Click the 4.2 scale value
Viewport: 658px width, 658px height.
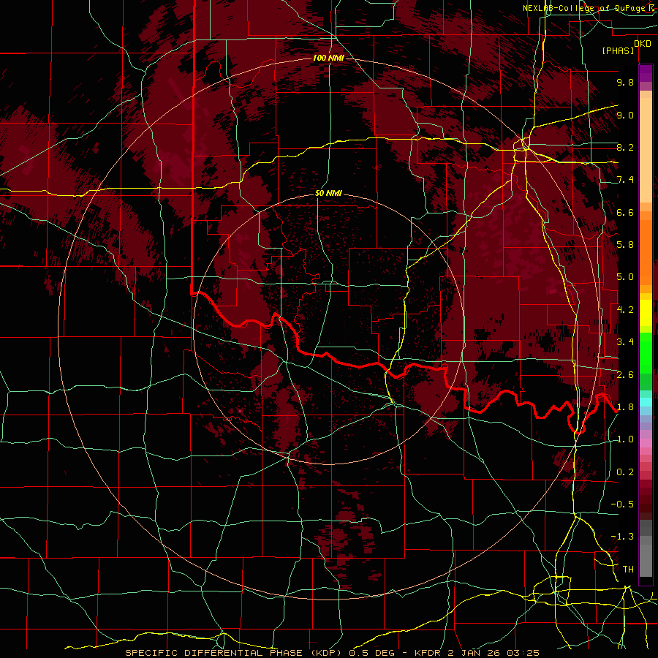coord(625,310)
